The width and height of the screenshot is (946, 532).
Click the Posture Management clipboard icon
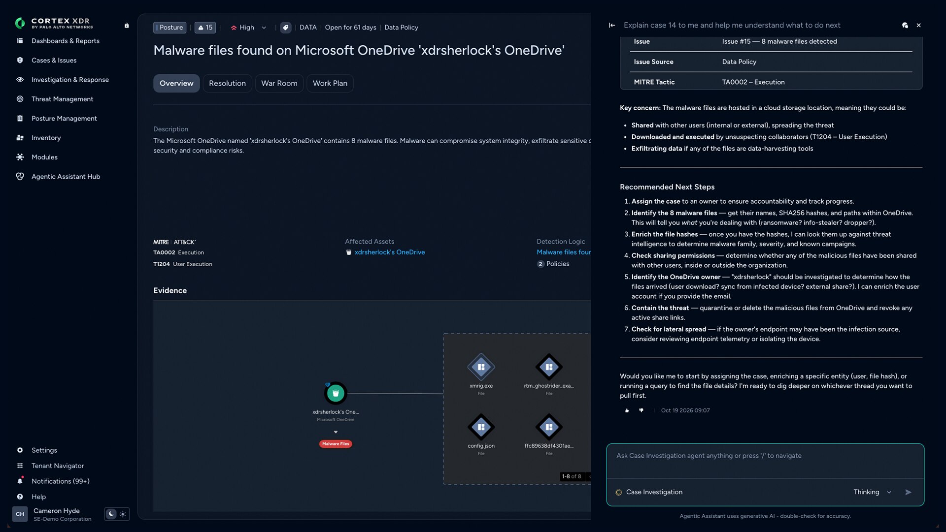tap(20, 119)
